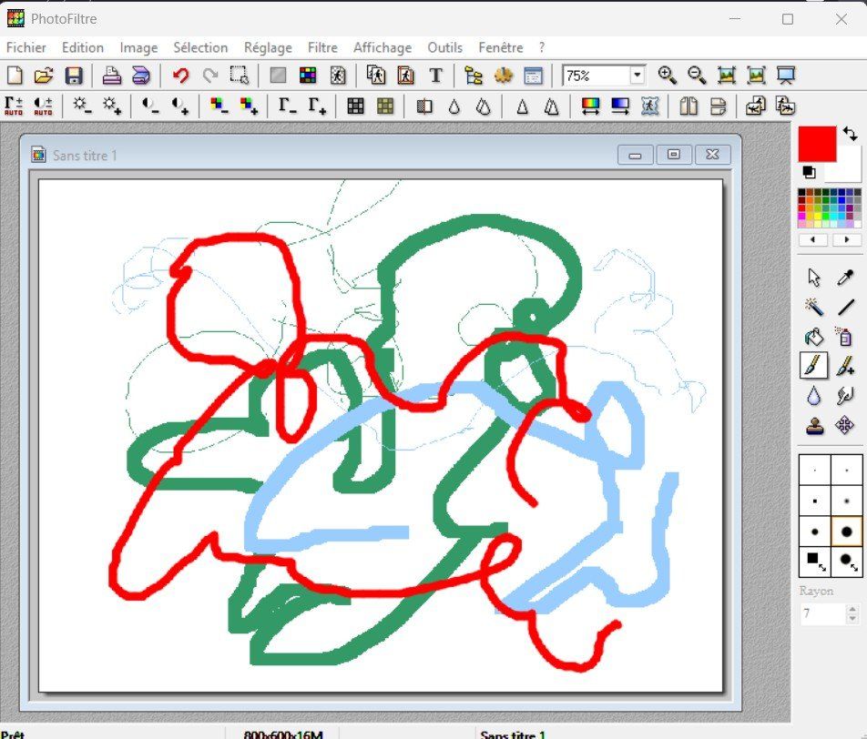Click the grayed-out redo arrow
The image size is (867, 739).
(210, 76)
